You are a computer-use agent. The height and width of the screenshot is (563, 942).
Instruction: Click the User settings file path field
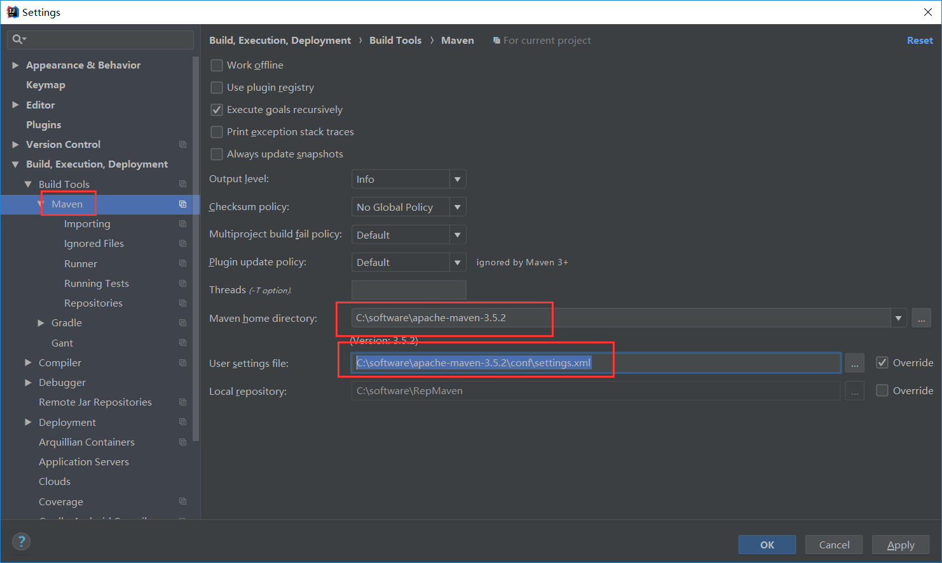point(596,363)
